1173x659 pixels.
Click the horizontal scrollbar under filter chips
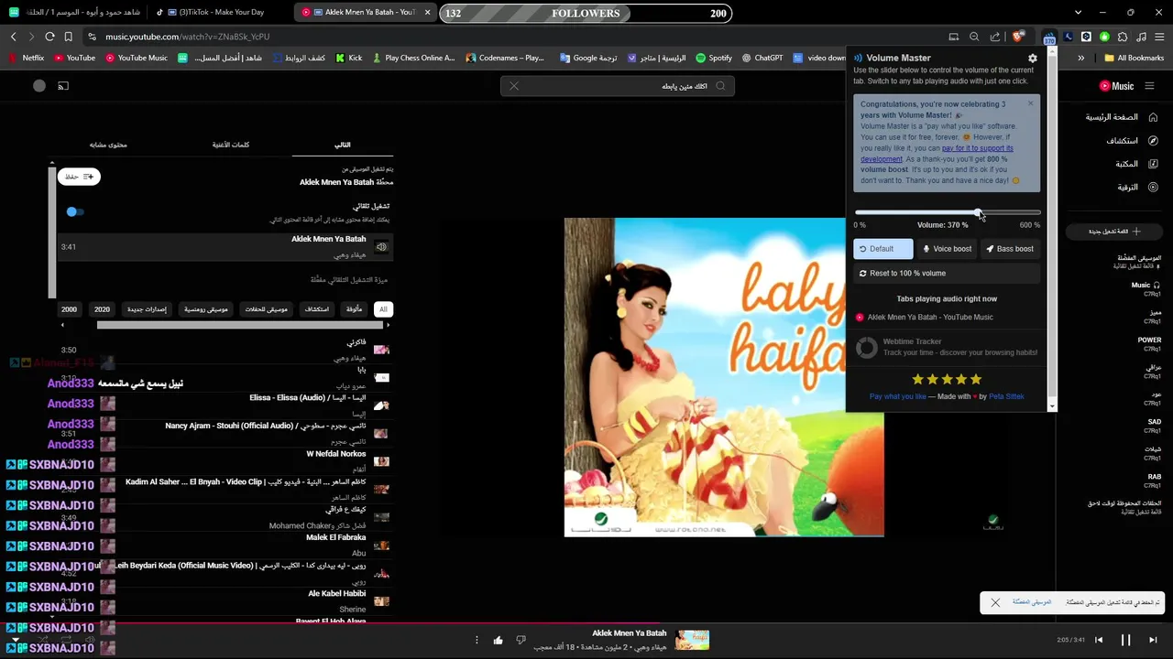239,325
